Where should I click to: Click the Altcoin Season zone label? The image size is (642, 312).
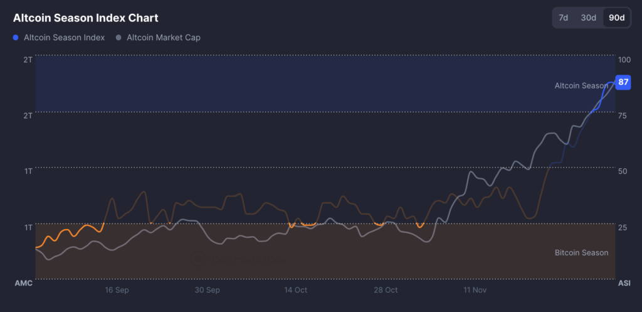[581, 85]
